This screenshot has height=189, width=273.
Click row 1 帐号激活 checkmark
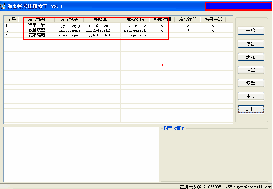tap(213, 30)
